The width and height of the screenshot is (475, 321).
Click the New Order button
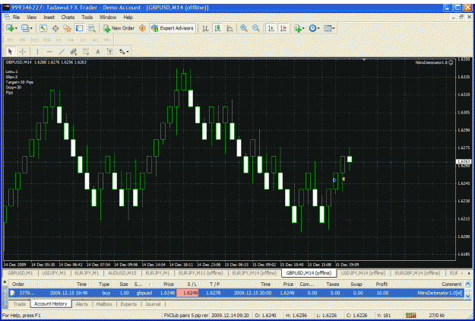point(119,28)
